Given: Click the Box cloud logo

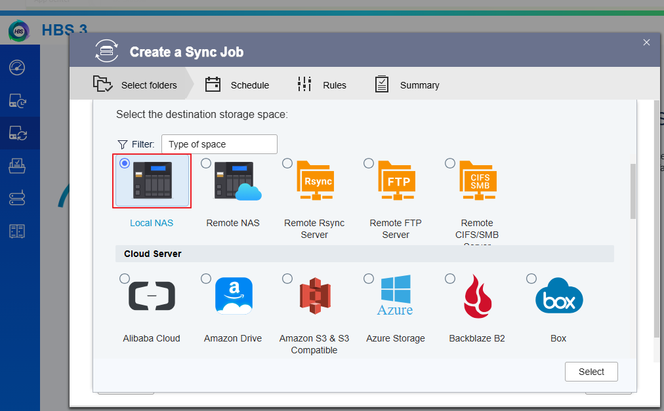Looking at the screenshot, I should (559, 296).
